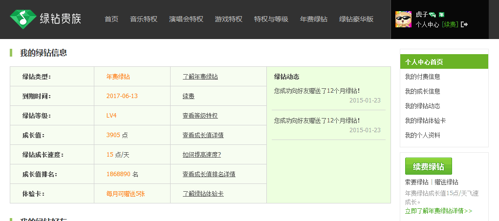Click the 15 点/天 growth speed value

(x=118, y=155)
